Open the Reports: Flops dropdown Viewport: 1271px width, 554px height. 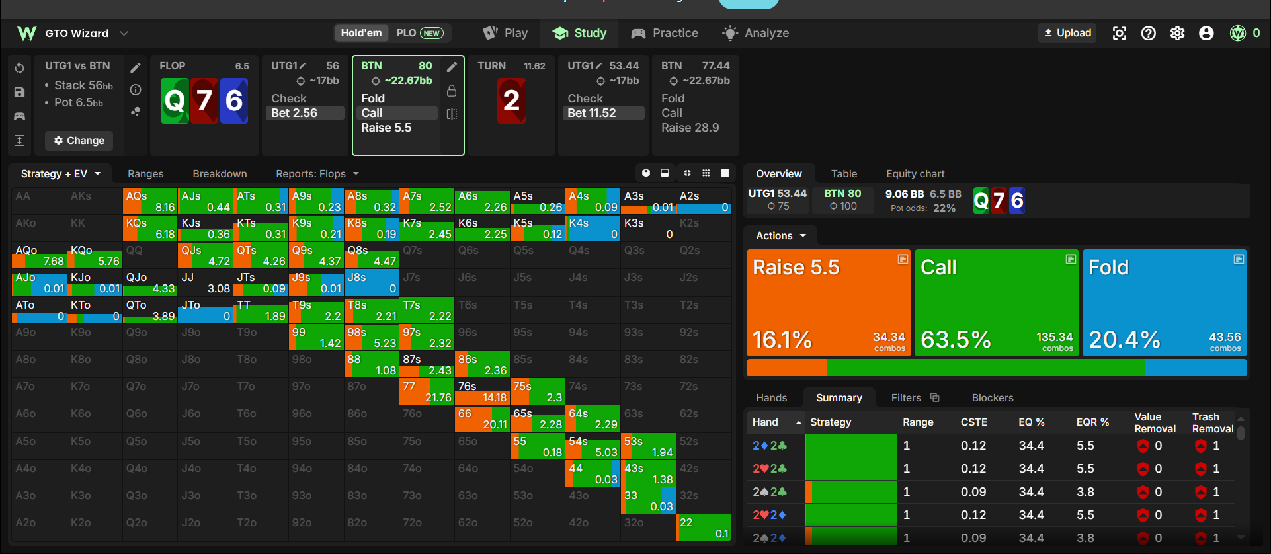(317, 174)
